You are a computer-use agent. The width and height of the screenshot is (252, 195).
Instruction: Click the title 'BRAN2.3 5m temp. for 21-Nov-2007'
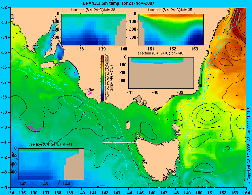(x=119, y=3)
